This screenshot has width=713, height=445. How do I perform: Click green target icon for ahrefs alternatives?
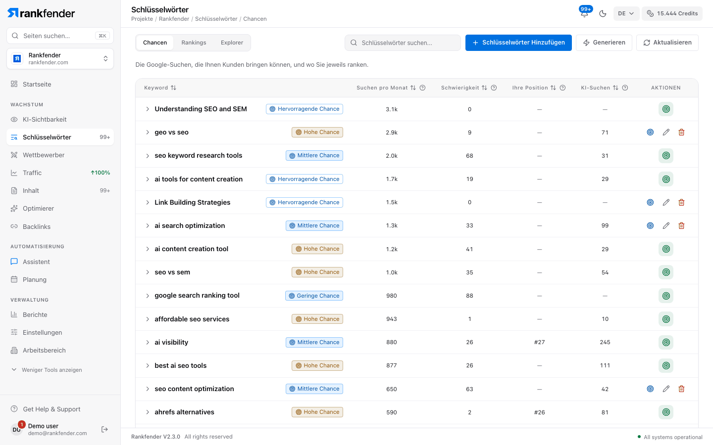(666, 412)
